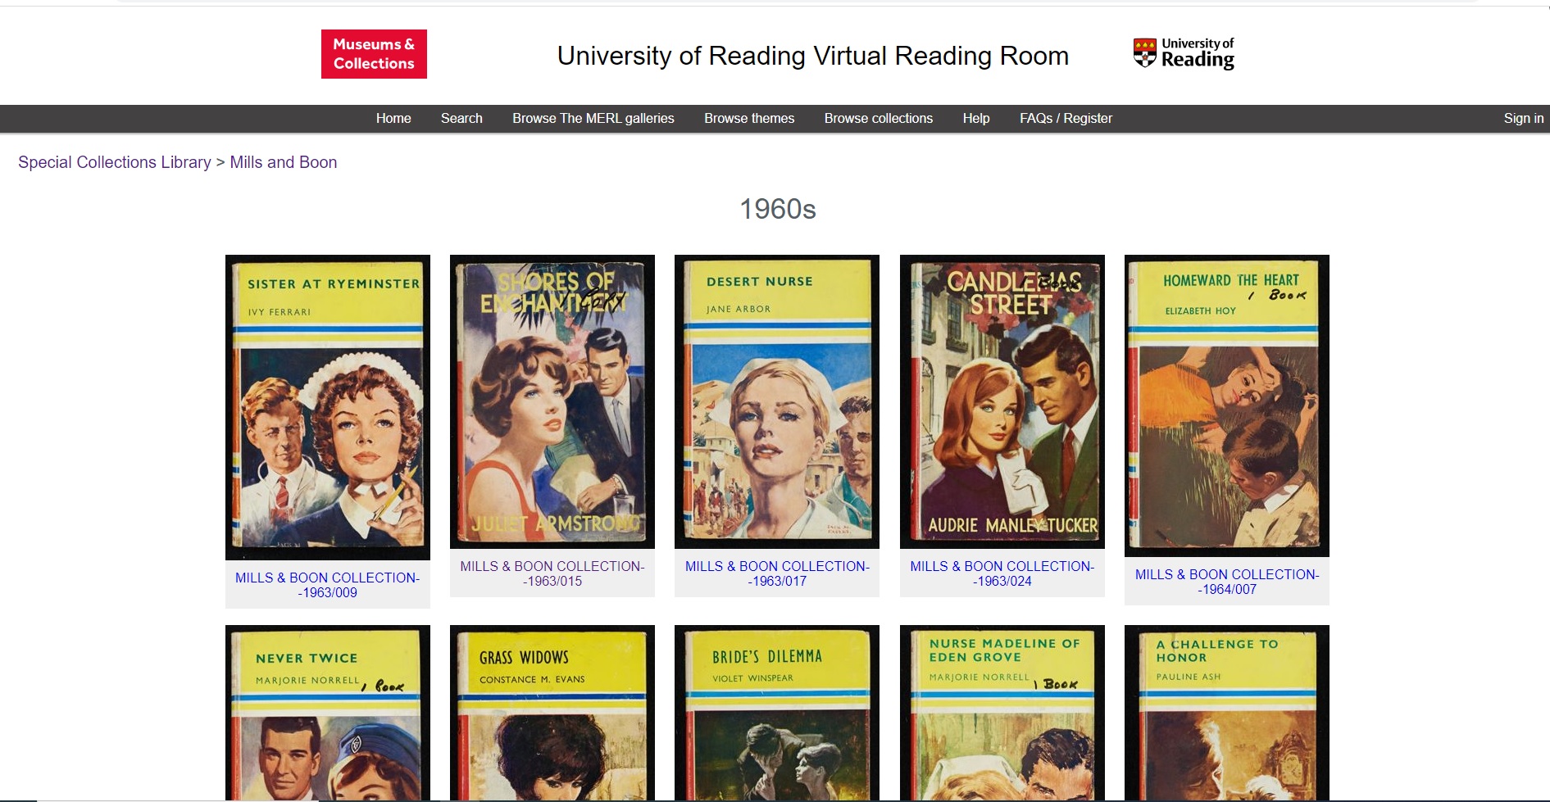Open the Help page

[x=976, y=118]
